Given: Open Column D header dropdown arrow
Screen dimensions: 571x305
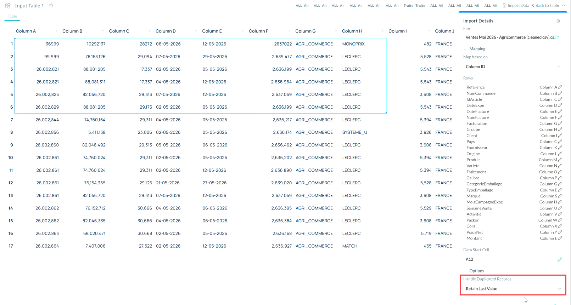Looking at the screenshot, I should 196,31.
